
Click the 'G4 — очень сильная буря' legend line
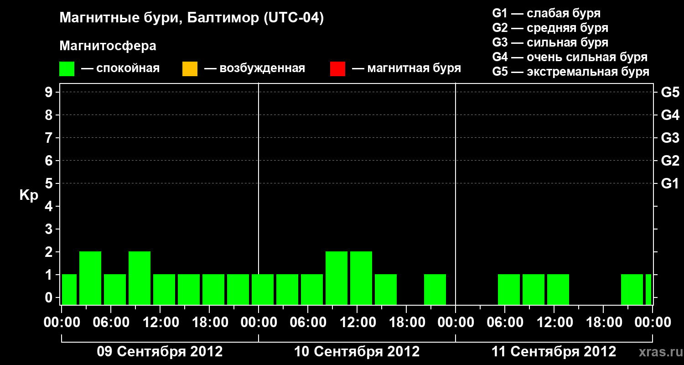570,57
